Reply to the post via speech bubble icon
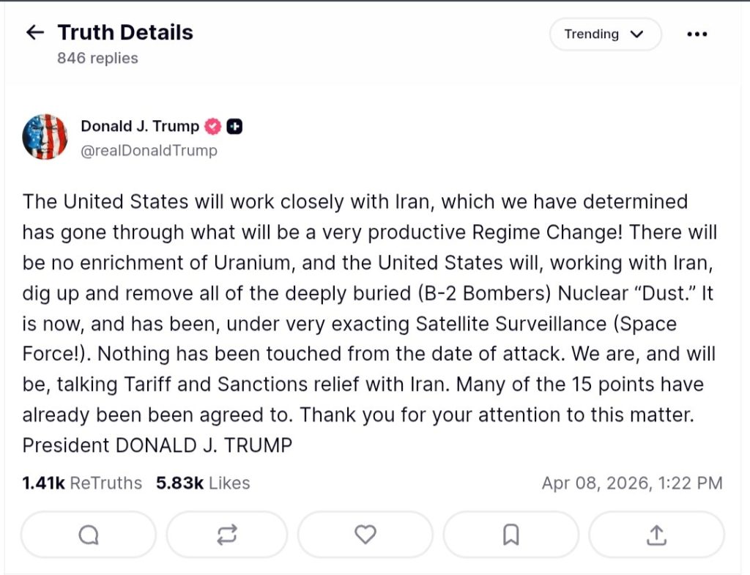 (x=88, y=535)
